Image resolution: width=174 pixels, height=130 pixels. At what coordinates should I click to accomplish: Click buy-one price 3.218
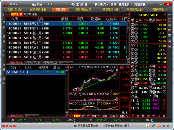(x=144, y=46)
